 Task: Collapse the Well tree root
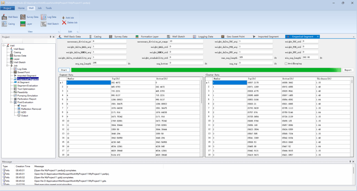coord(3,45)
